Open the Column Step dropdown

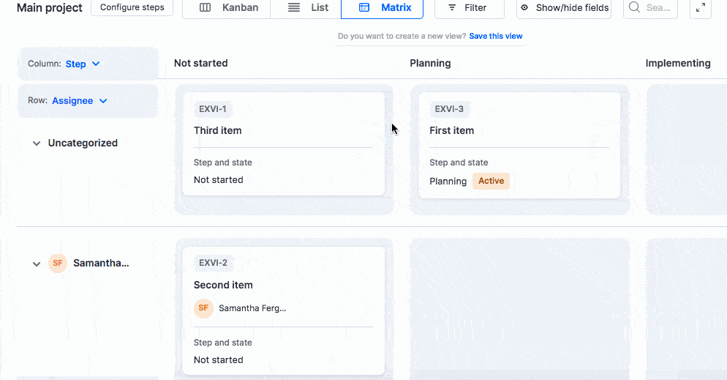[x=83, y=64]
